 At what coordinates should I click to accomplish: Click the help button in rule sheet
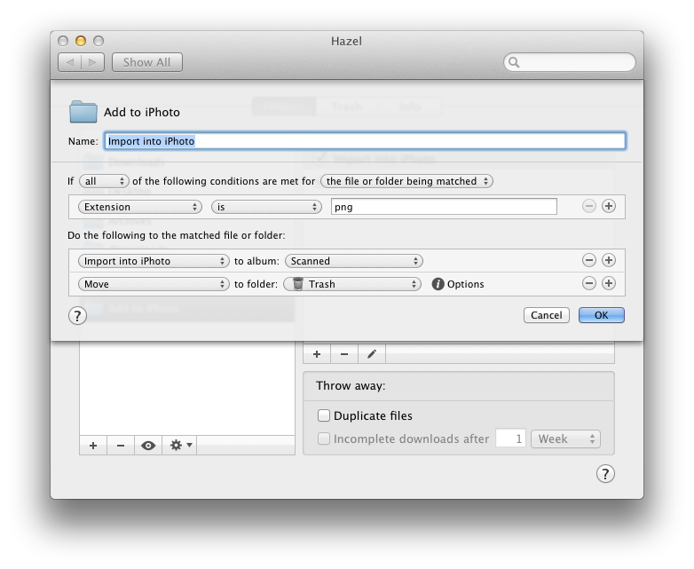(x=77, y=316)
